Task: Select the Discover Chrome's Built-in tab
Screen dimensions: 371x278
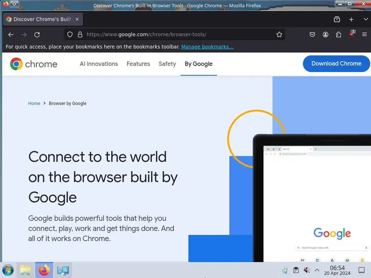Action: [43, 19]
